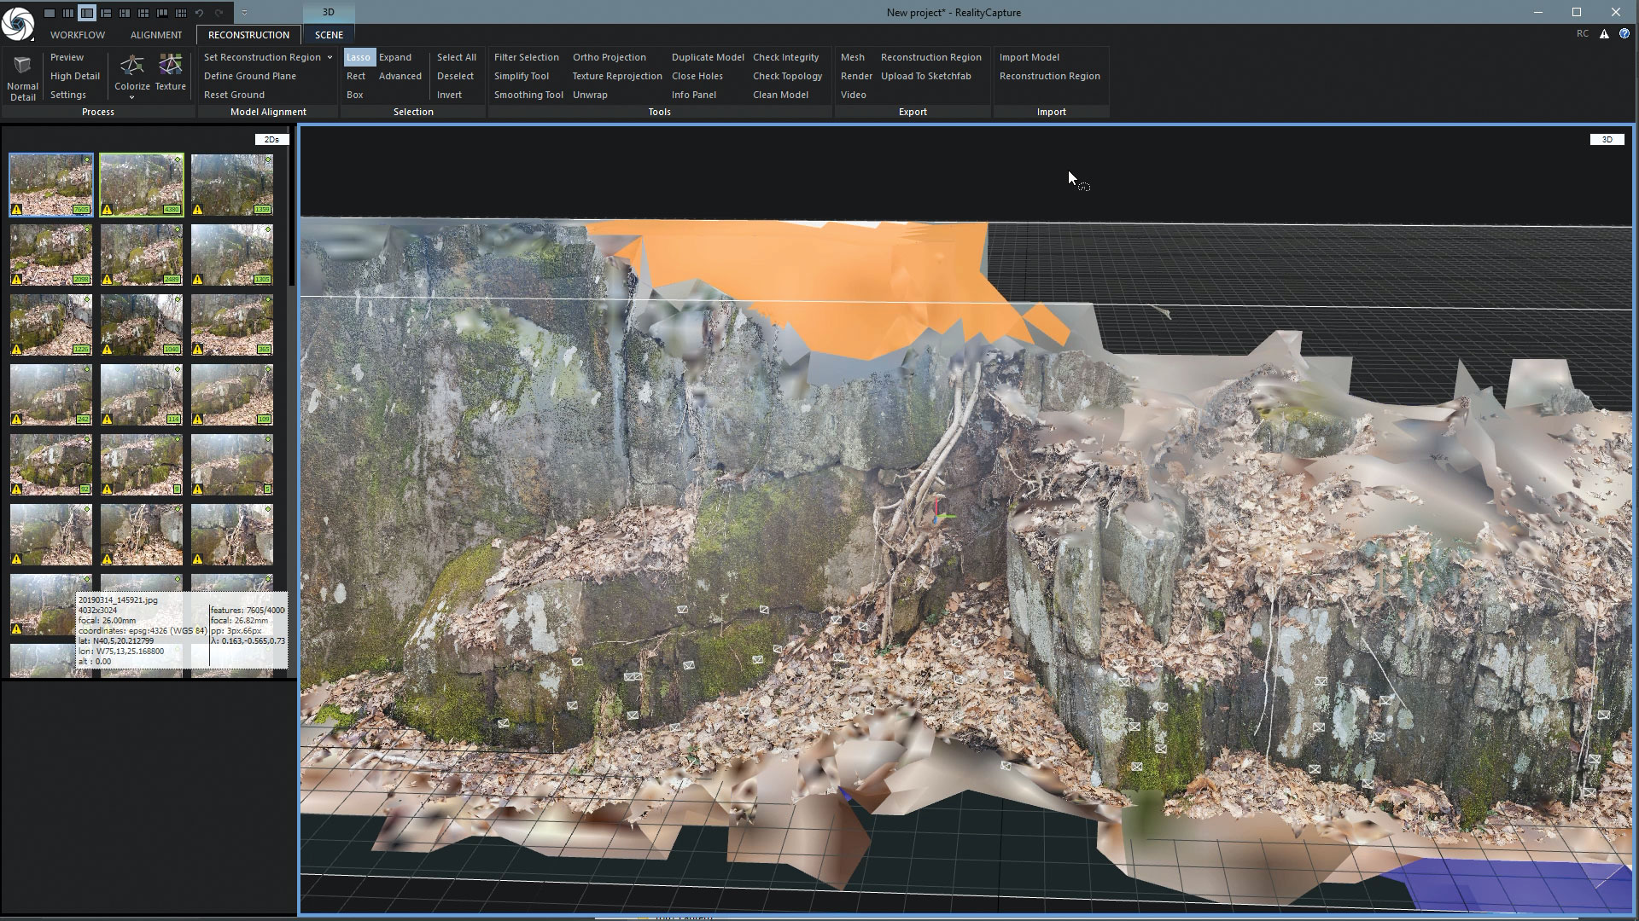Viewport: 1639px width, 921px height.
Task: Open the warning triangle notifications icon
Action: (1604, 34)
